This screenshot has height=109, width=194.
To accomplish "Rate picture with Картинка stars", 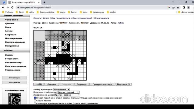I will [x=63, y=23].
